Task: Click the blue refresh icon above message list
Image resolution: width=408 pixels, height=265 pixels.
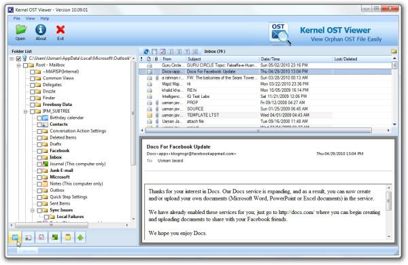Action: 146,52
